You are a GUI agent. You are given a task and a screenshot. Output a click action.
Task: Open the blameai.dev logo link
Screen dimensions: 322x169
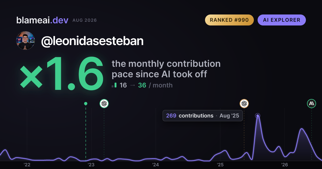point(42,20)
